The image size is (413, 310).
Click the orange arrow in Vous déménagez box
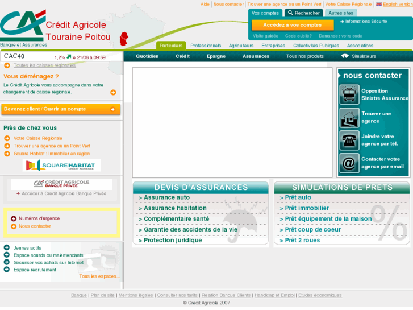point(113,92)
